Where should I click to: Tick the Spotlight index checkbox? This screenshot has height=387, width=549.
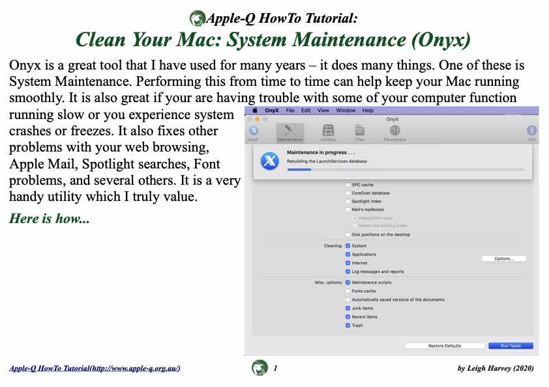tap(348, 202)
